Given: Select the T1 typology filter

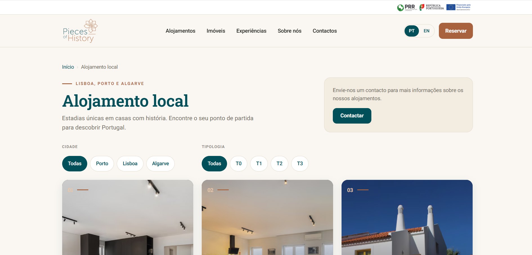Looking at the screenshot, I should 259,164.
